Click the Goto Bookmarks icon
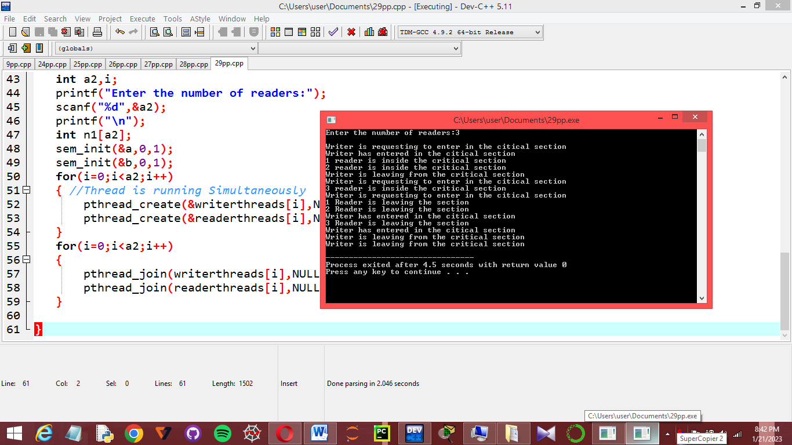This screenshot has height=445, width=792. pyautogui.click(x=39, y=48)
